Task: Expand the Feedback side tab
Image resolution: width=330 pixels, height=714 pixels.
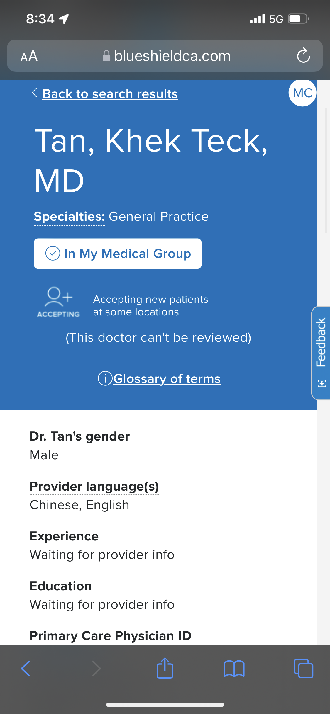Action: pyautogui.click(x=321, y=353)
